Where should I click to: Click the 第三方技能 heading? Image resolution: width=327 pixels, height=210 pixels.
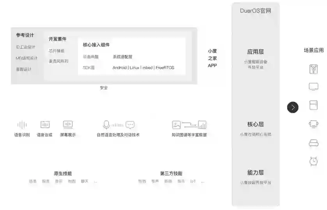(x=171, y=173)
